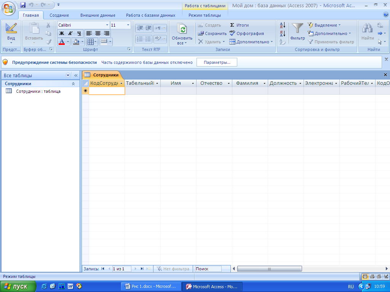The width and height of the screenshot is (390, 292).
Task: Sort ascending А-Я
Action: (283, 25)
